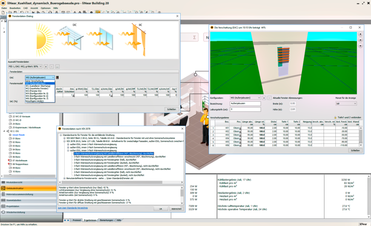This screenshot has width=371, height=226.
Task: Click the Save diskette toolbar icon
Action: pos(15,12)
